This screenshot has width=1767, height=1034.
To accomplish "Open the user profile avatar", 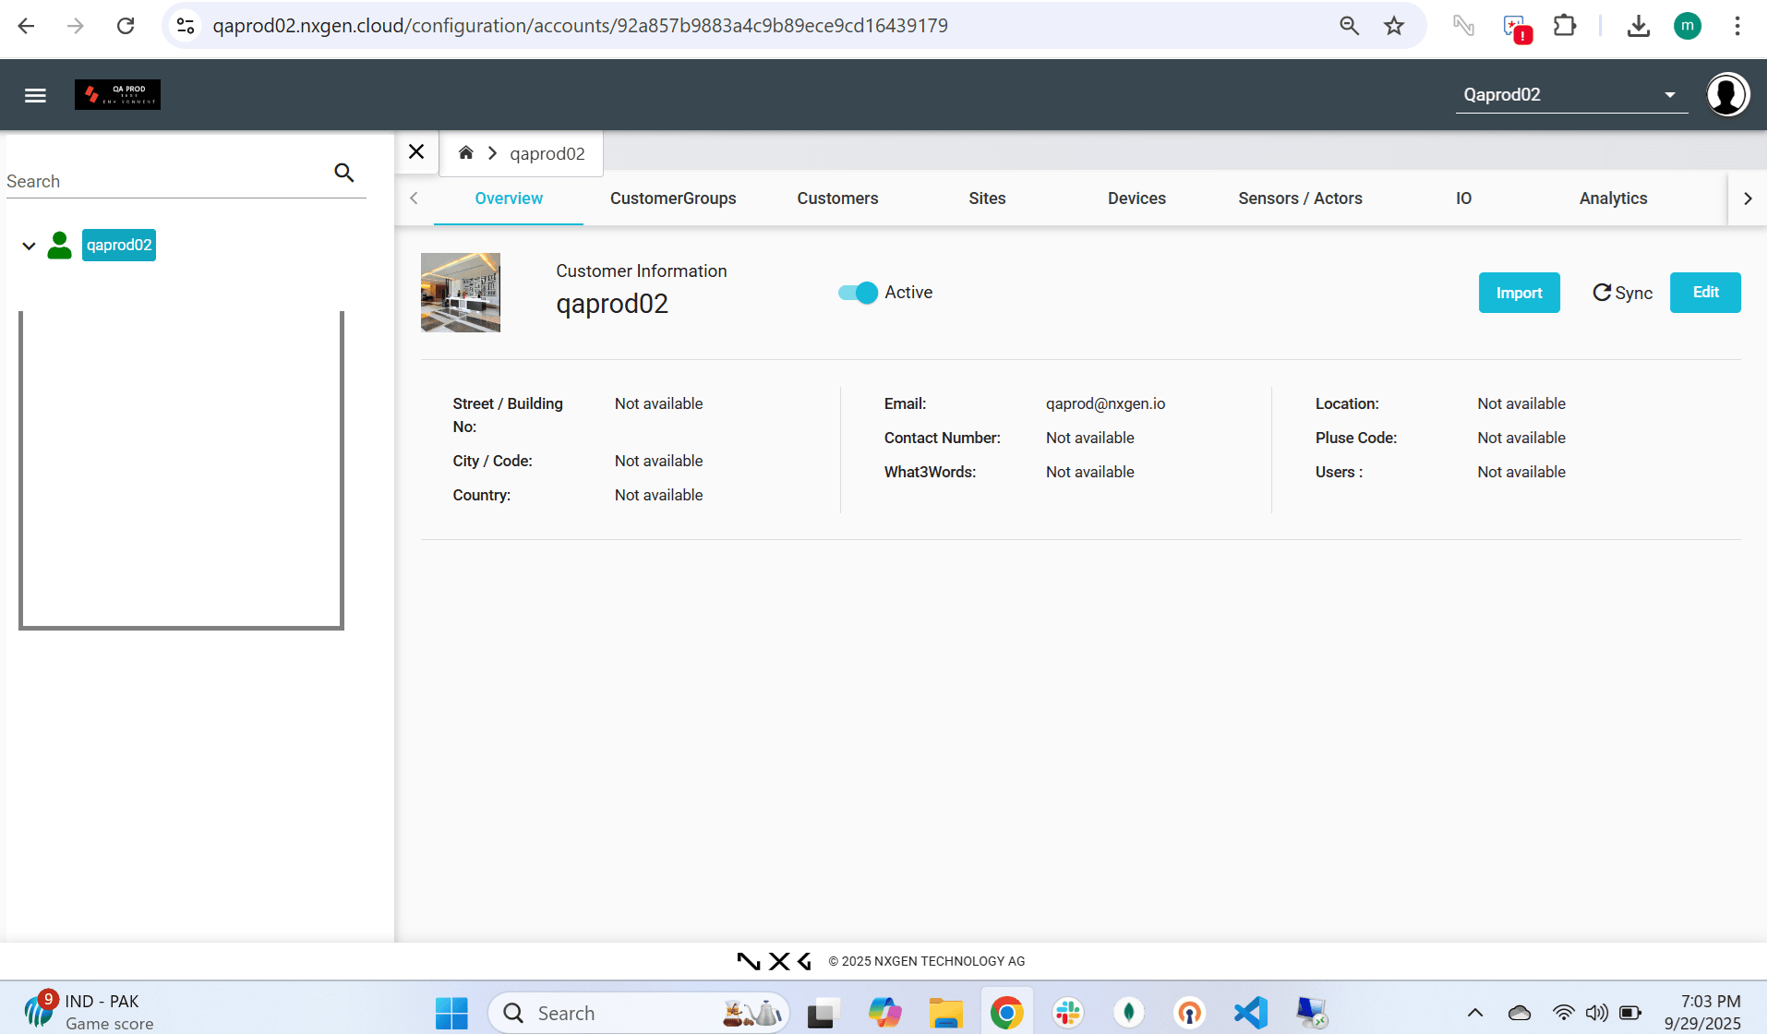I will 1727,94.
